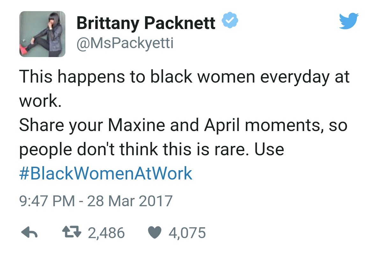Click the Twitter bird logo
This screenshot has width=376, height=255.
pyautogui.click(x=349, y=21)
